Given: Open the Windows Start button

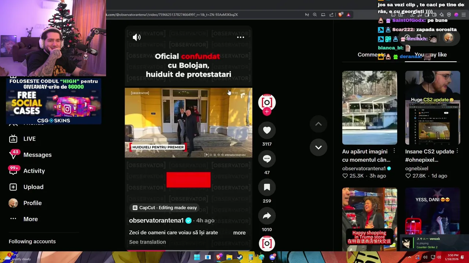Looking at the screenshot, I should point(197,257).
